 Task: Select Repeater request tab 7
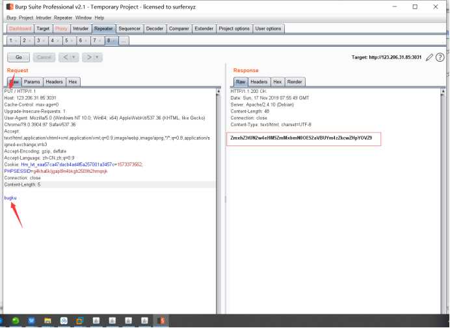pyautogui.click(x=98, y=41)
